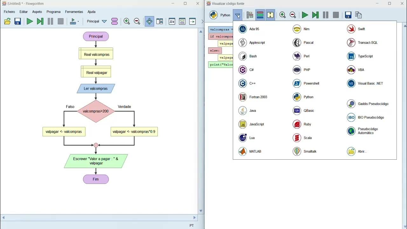
Task: Open the Ajuda menu
Action: (91, 12)
